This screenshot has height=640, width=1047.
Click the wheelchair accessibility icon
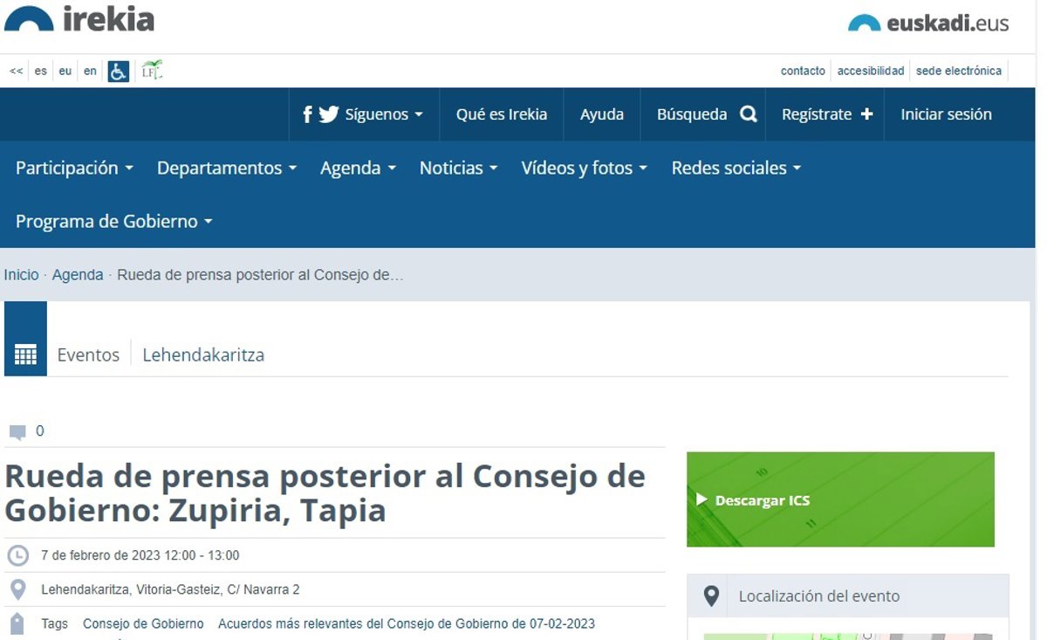coord(118,72)
